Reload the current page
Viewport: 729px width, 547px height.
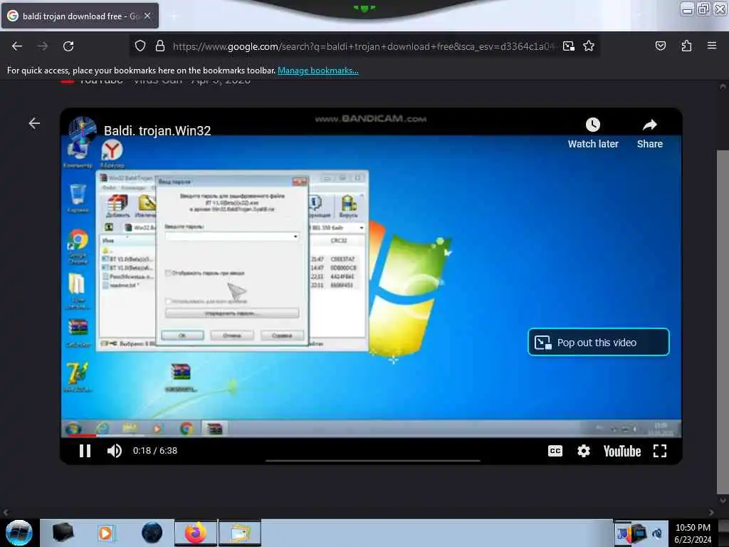68,46
